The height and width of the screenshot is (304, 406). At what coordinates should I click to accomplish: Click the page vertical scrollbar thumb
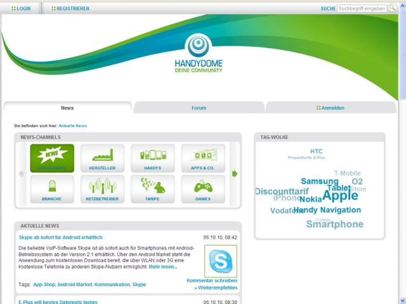[x=403, y=53]
